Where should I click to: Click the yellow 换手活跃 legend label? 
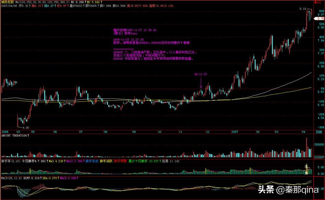pos(106,161)
